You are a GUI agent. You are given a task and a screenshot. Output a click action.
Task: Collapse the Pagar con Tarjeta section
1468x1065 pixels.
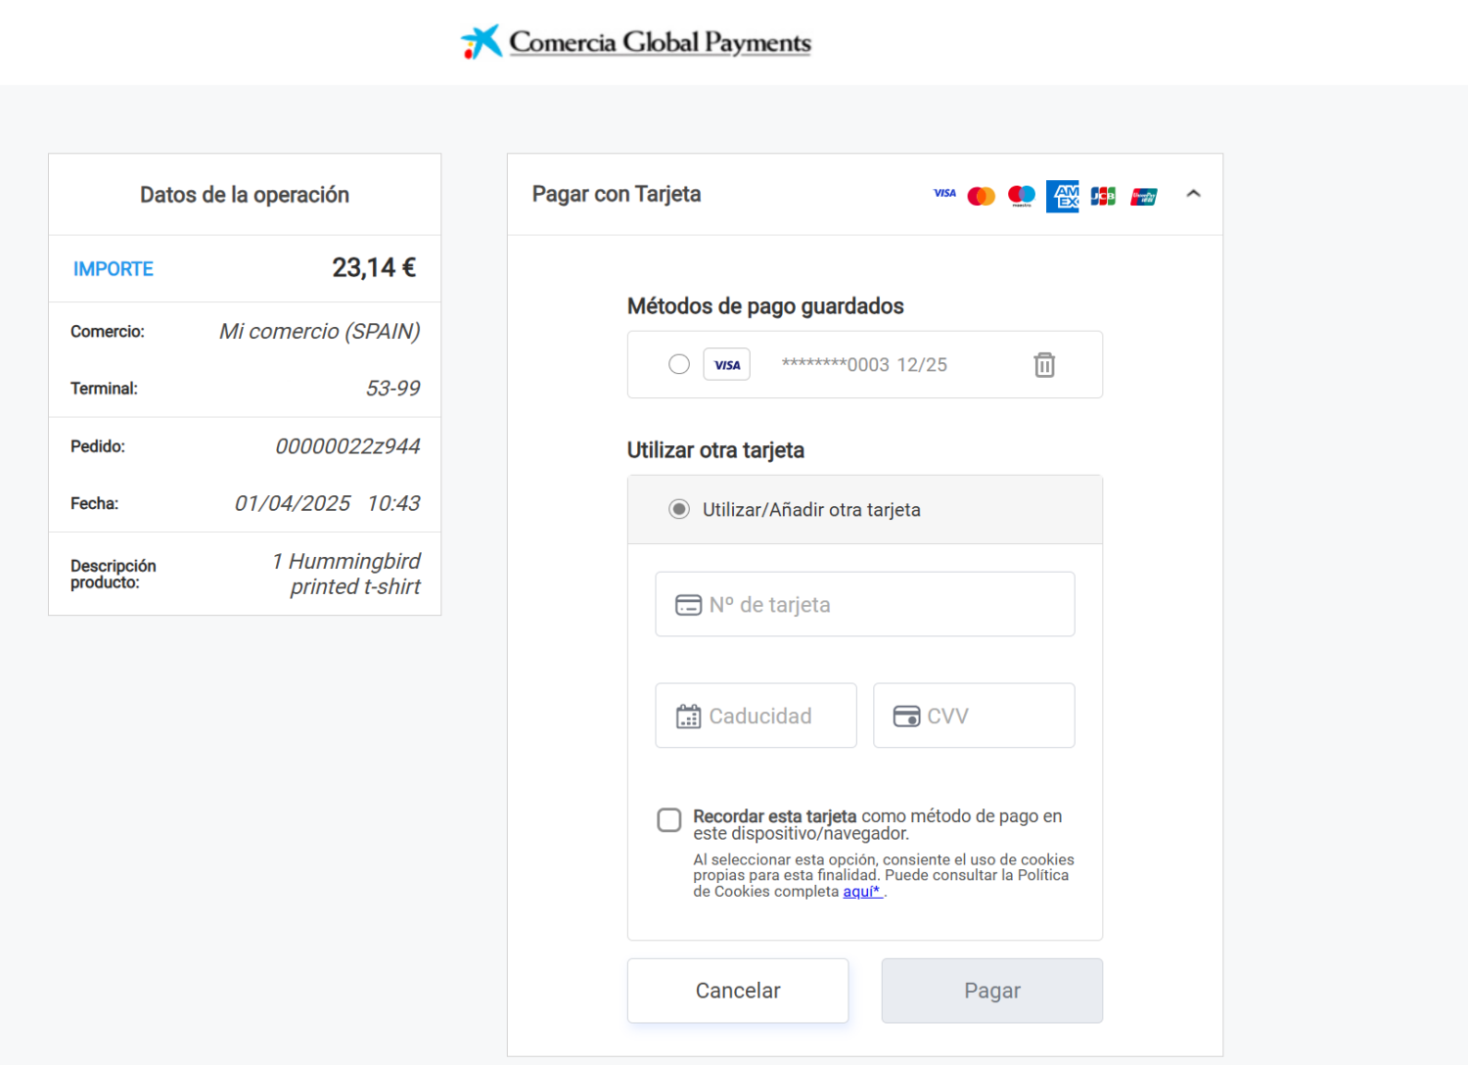(x=1193, y=194)
